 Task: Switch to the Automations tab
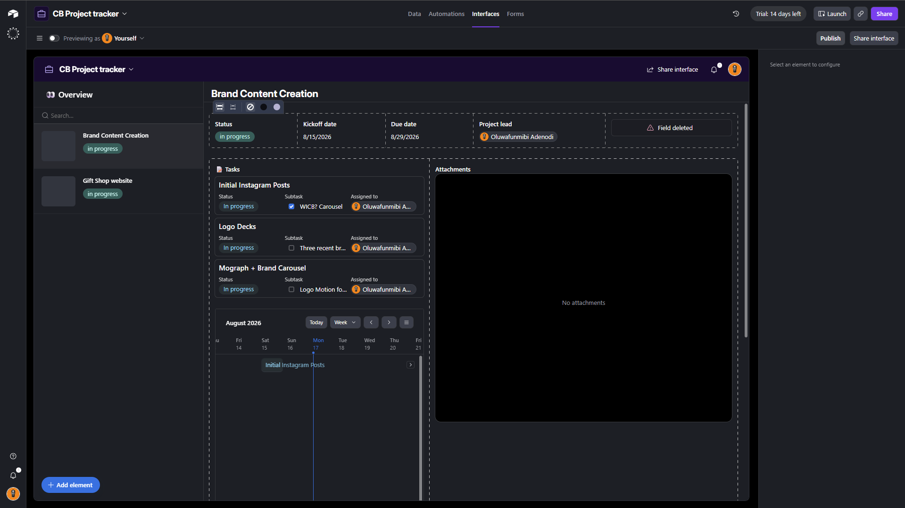pyautogui.click(x=447, y=14)
